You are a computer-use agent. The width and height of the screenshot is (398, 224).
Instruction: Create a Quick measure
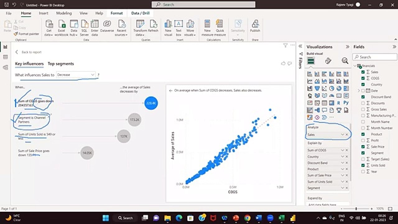point(220,28)
